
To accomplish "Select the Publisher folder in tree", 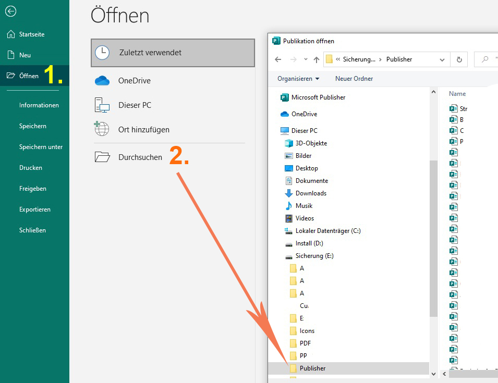I will click(348, 368).
